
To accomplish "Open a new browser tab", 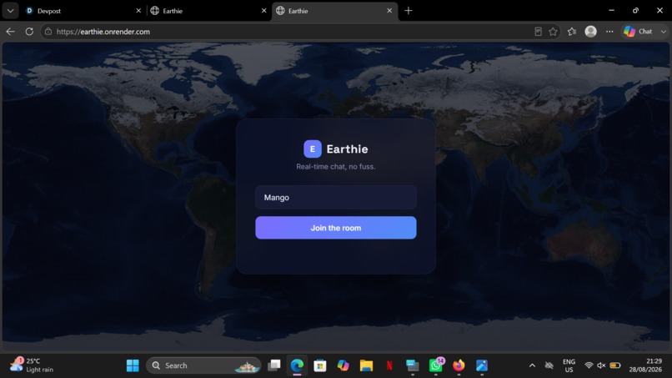I will 409,11.
